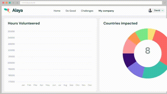Click the 24000 axis label

[x=11, y=38]
